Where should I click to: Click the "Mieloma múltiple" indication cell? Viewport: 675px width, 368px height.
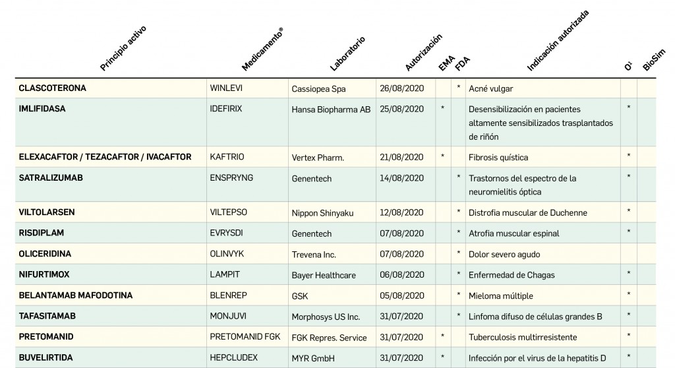tap(500, 296)
